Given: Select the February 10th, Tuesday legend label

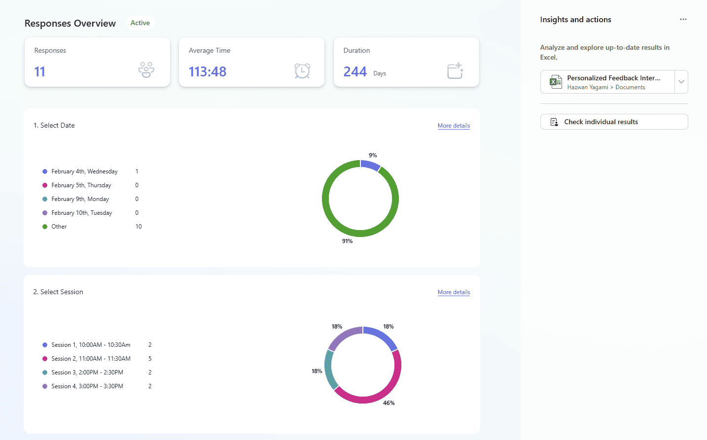Looking at the screenshot, I should [82, 213].
